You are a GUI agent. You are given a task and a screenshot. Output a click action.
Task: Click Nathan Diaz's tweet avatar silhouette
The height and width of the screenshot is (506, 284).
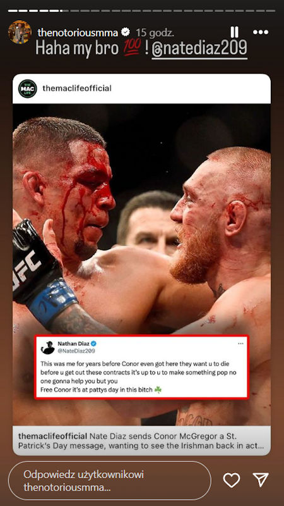click(48, 347)
